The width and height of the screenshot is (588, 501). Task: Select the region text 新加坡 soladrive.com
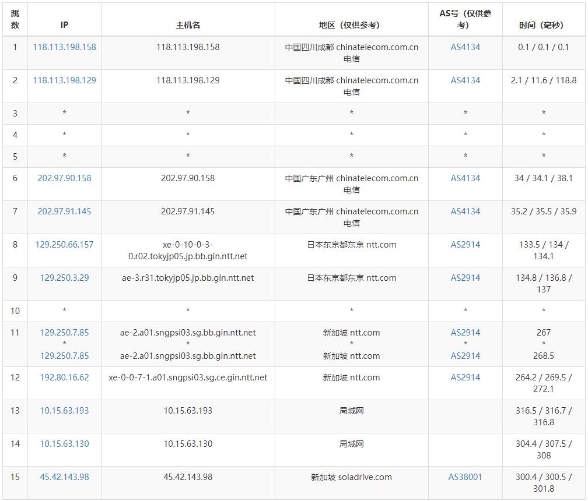351,477
